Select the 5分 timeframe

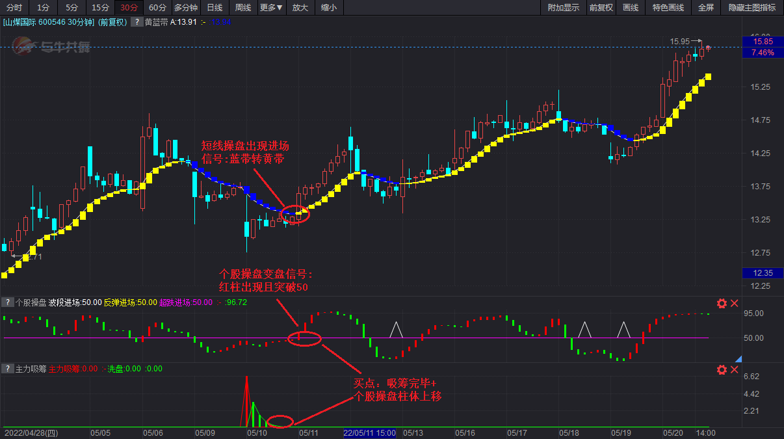[71, 8]
